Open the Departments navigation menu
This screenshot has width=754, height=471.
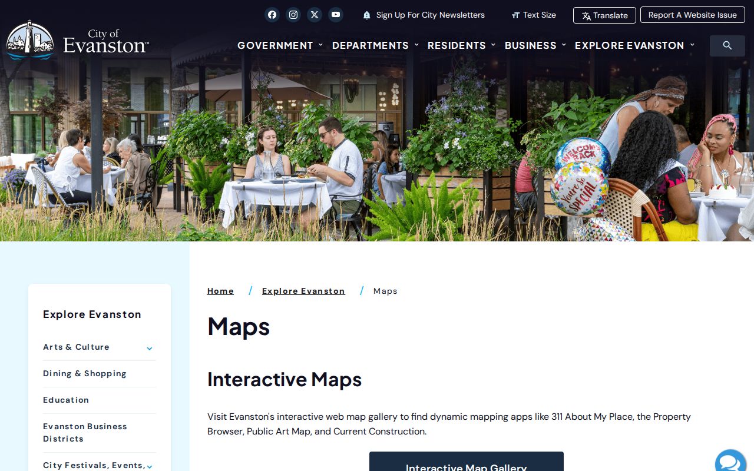(371, 45)
